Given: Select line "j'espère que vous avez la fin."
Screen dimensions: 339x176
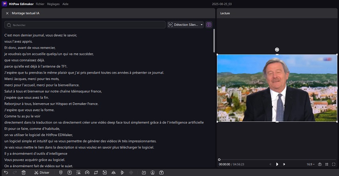Looking at the screenshot, I should click(x=27, y=98).
